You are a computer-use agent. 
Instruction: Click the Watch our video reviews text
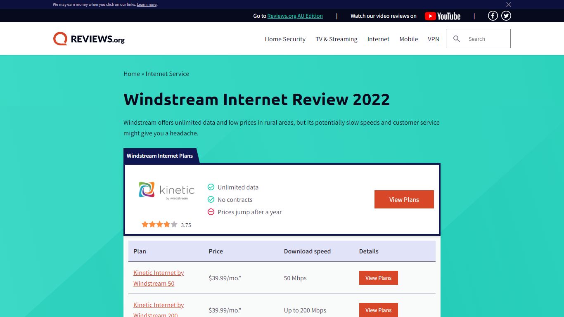pyautogui.click(x=384, y=16)
